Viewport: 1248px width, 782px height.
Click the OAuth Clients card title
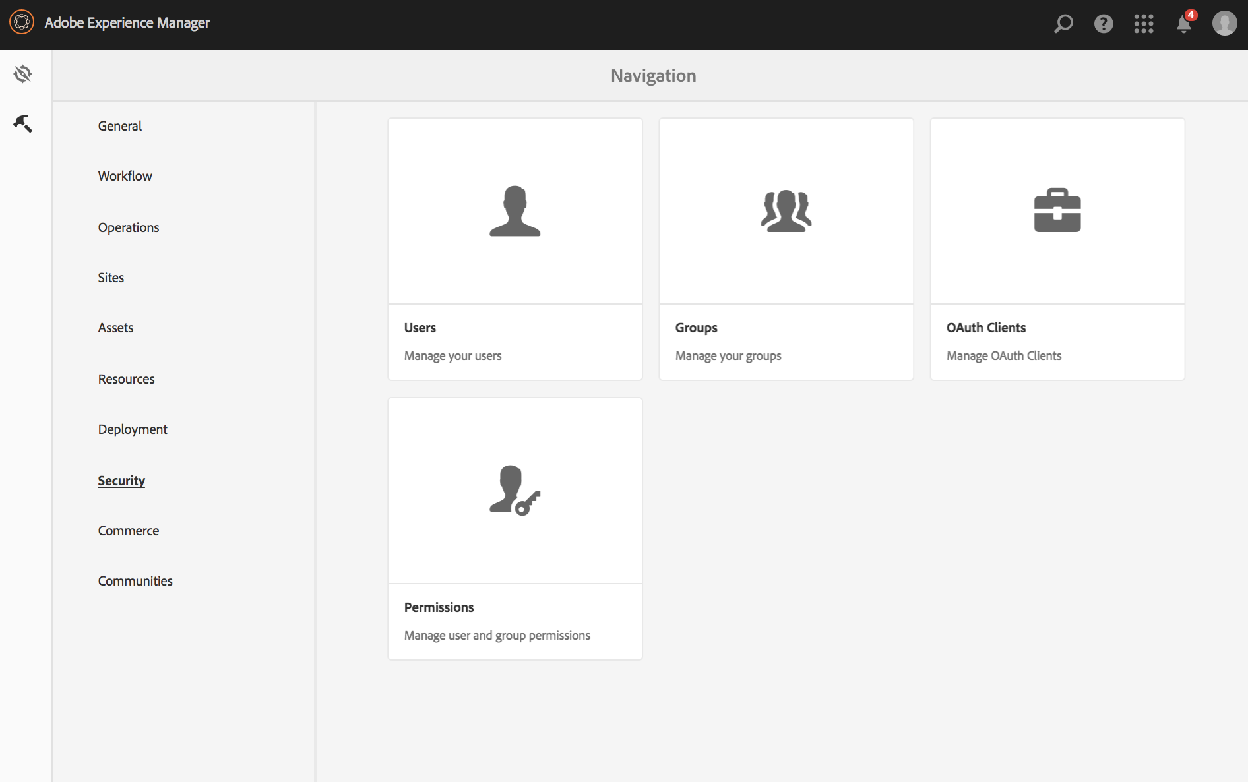click(x=986, y=328)
